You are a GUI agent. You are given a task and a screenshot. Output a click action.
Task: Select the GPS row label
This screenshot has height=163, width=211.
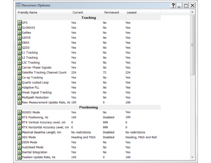click(25, 23)
